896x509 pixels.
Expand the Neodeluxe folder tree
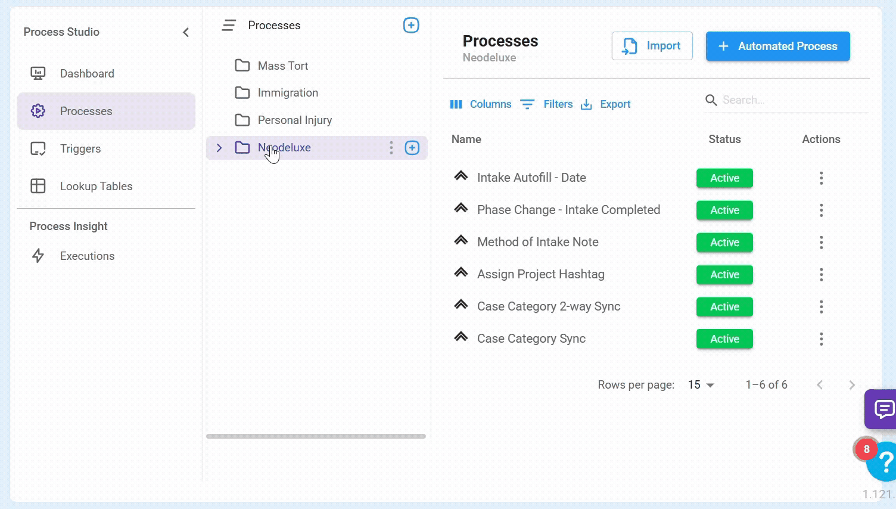coord(219,148)
